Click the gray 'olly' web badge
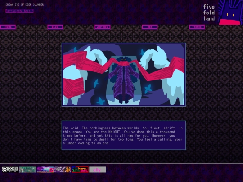This screenshot has width=243, height=182. 98,169
